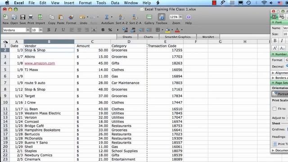Open the Data menu
Image resolution: width=288 pixels, height=162 pixels.
point(115,3)
